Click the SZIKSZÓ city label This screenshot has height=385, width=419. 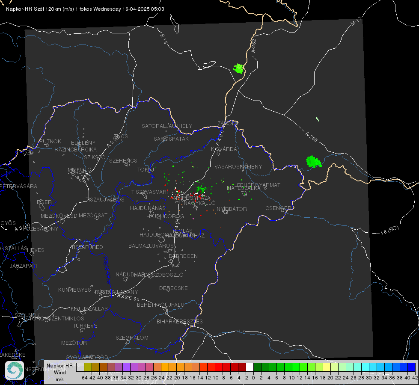pos(95,157)
